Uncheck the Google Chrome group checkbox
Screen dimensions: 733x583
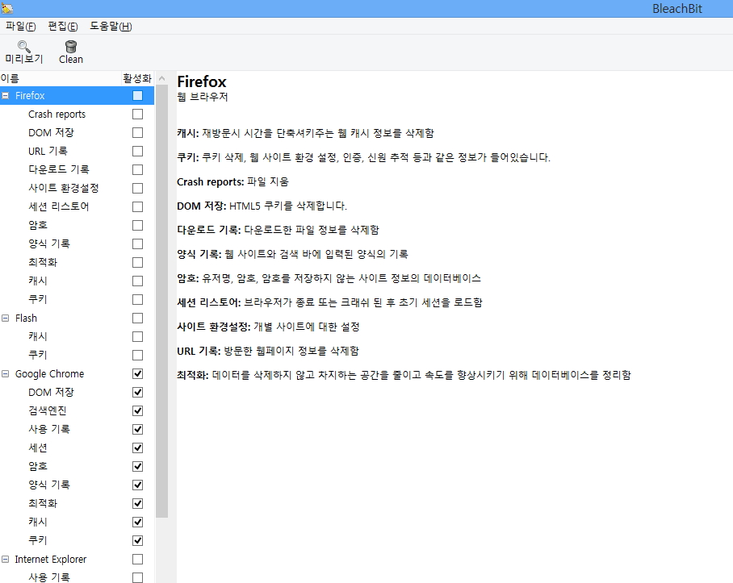point(137,374)
